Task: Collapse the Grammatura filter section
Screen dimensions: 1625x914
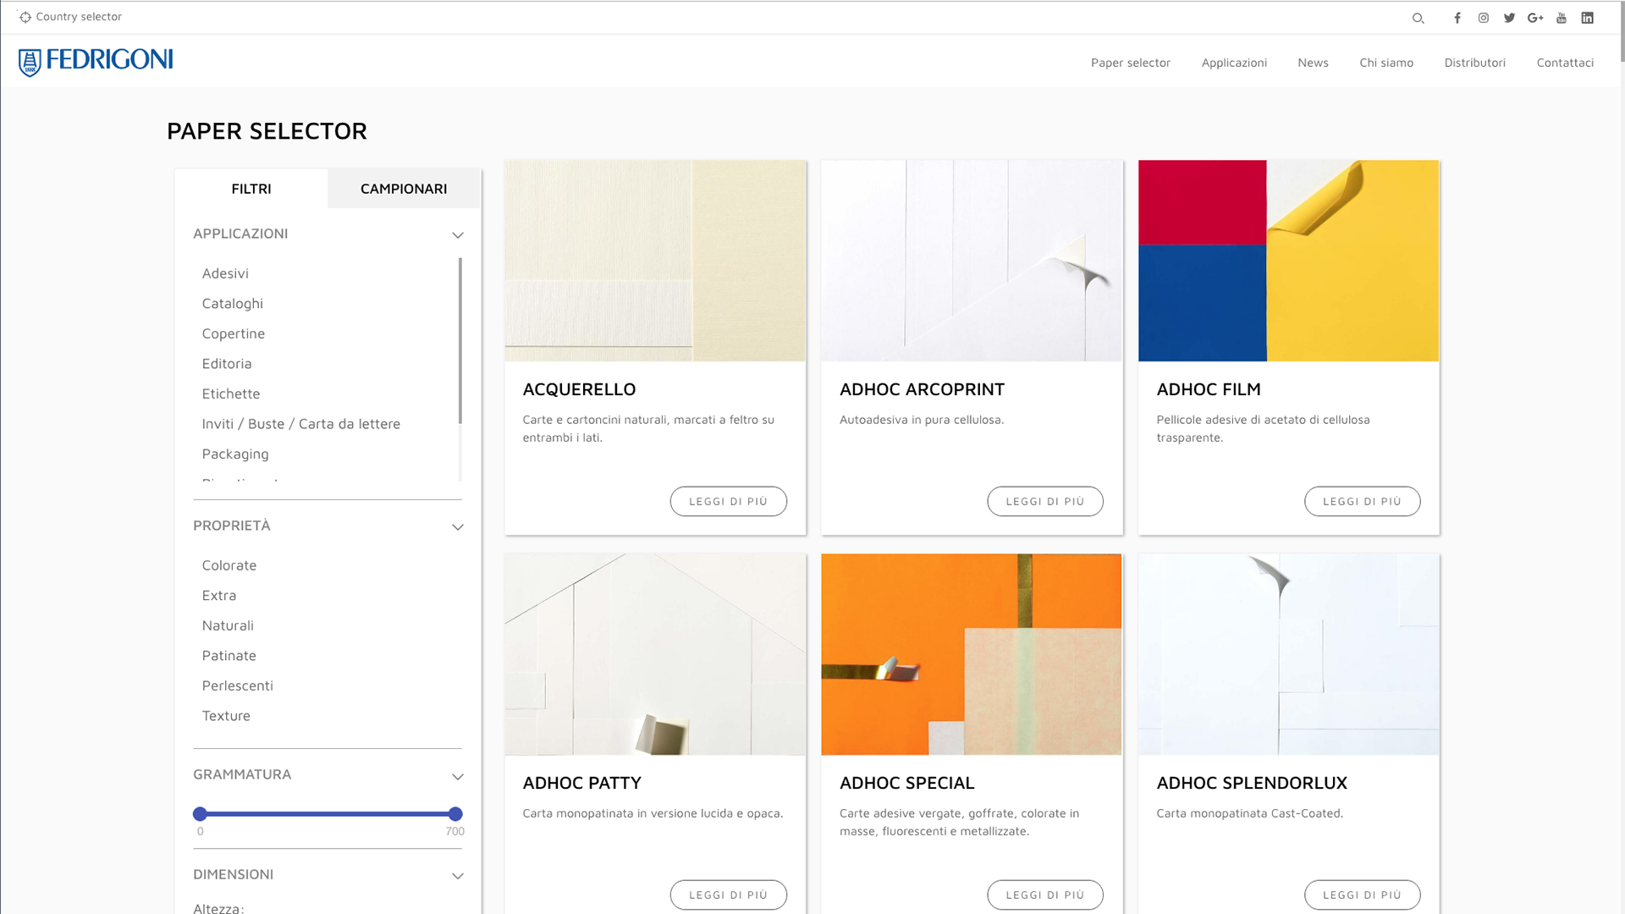Action: tap(458, 776)
